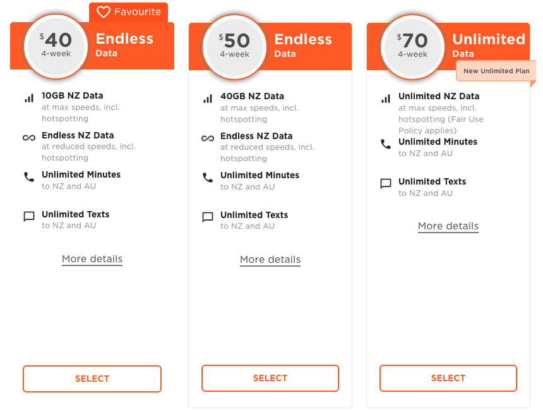This screenshot has height=419, width=543.
Task: Click text message icon on $40 plan
Action: point(28,217)
